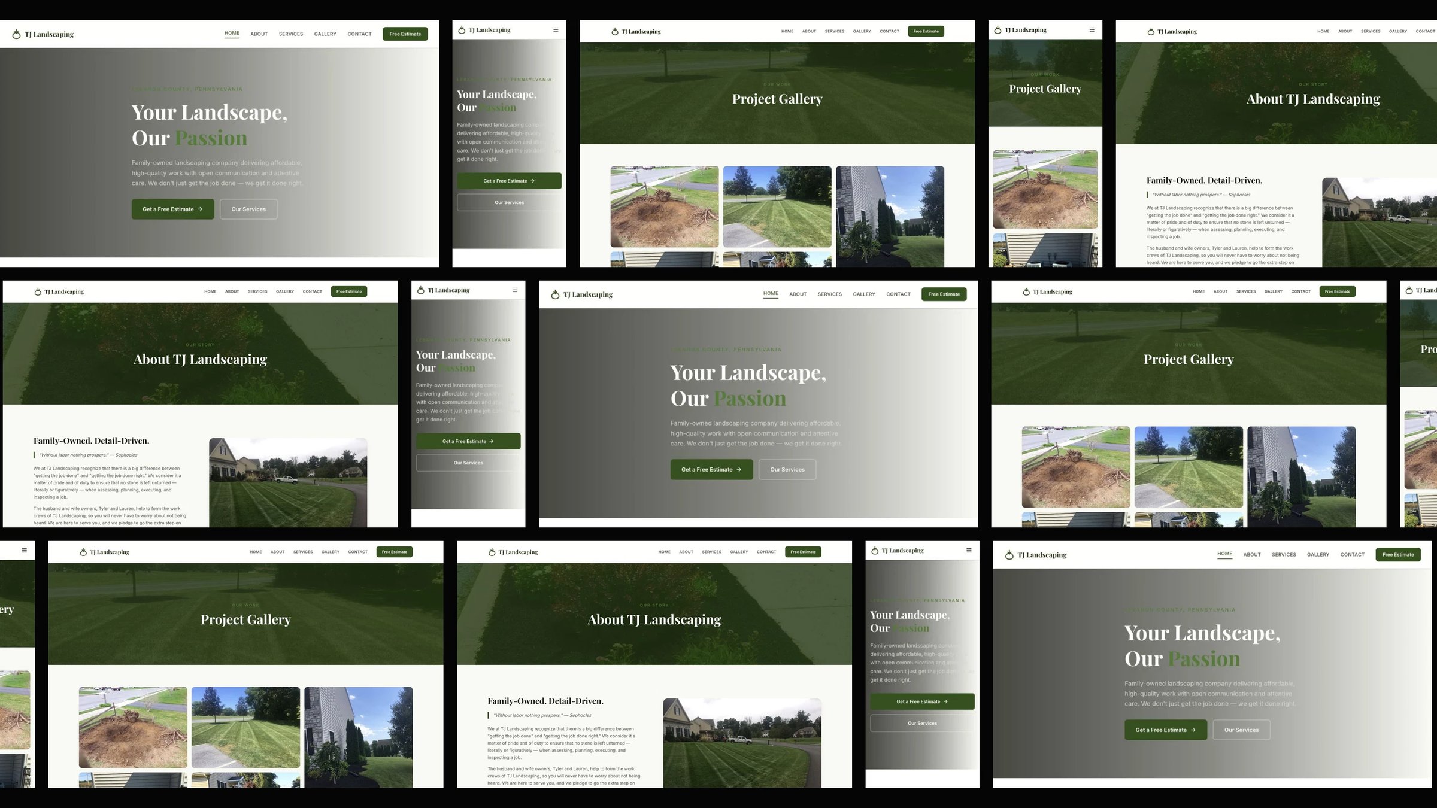
Task: Click logo icon in bottom-row About TJ Landscaping mockup
Action: (492, 552)
